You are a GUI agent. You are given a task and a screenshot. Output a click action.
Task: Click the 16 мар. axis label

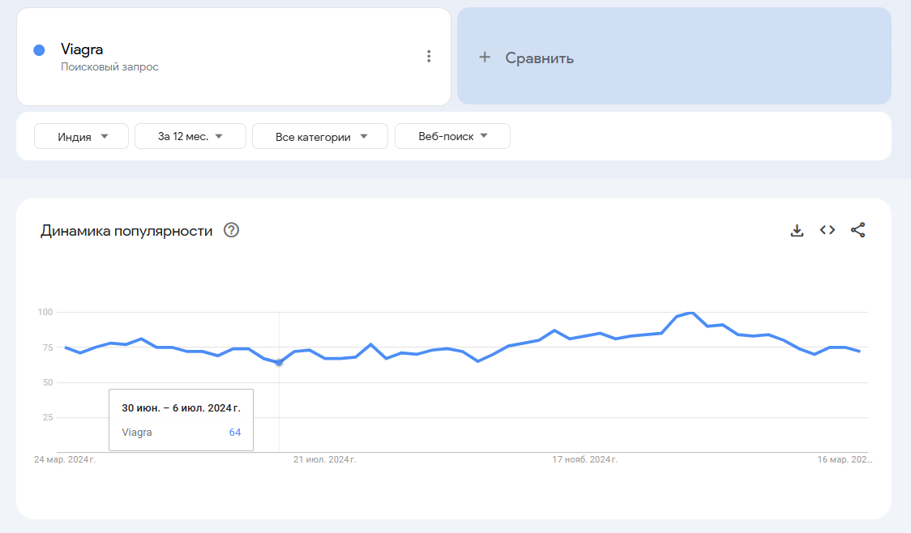point(845,459)
